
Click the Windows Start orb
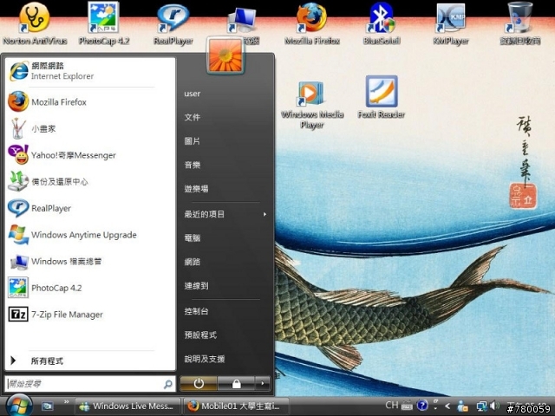[19, 406]
